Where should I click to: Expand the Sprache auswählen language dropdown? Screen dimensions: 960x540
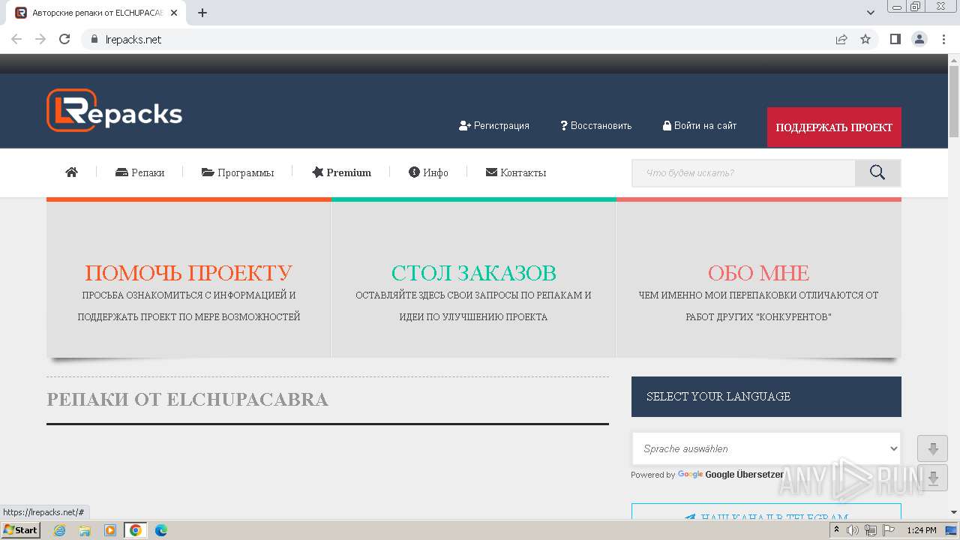point(766,448)
